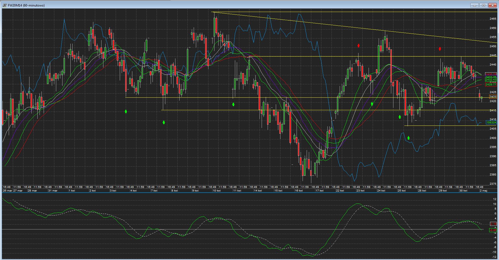Select the green -0.46 oscillator value label

point(493,230)
